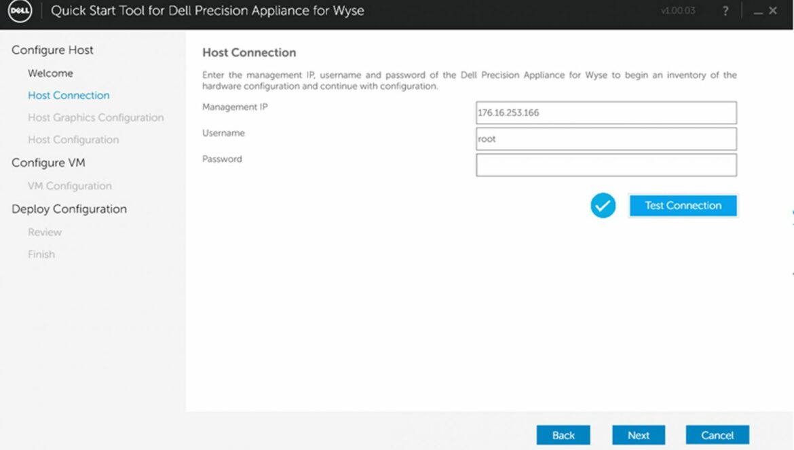Image resolution: width=794 pixels, height=450 pixels.
Task: Open VM Configuration step
Action: 70,186
